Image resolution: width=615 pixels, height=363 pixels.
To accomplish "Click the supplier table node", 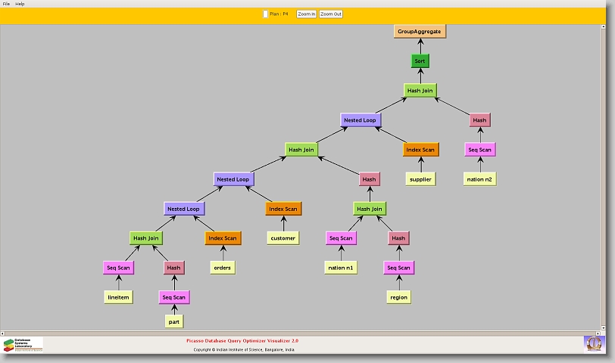I will [419, 179].
